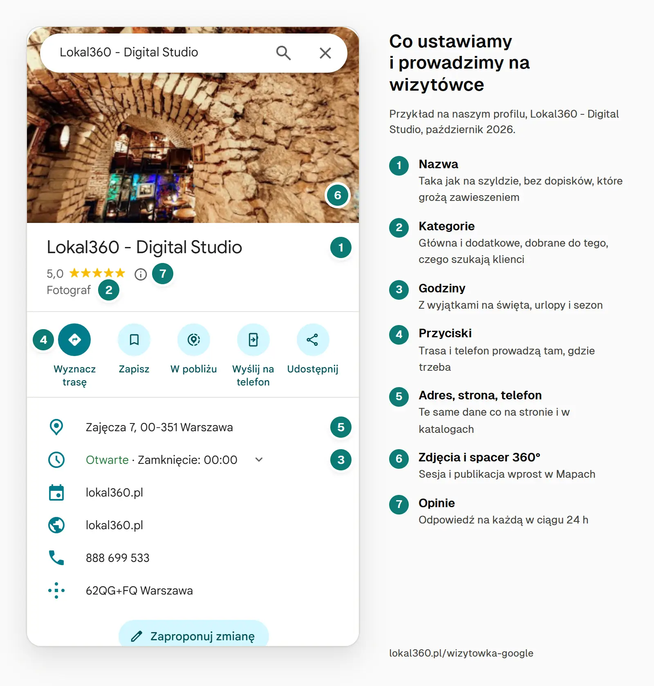Click the W pobliżu label
The width and height of the screenshot is (654, 686).
click(x=194, y=369)
